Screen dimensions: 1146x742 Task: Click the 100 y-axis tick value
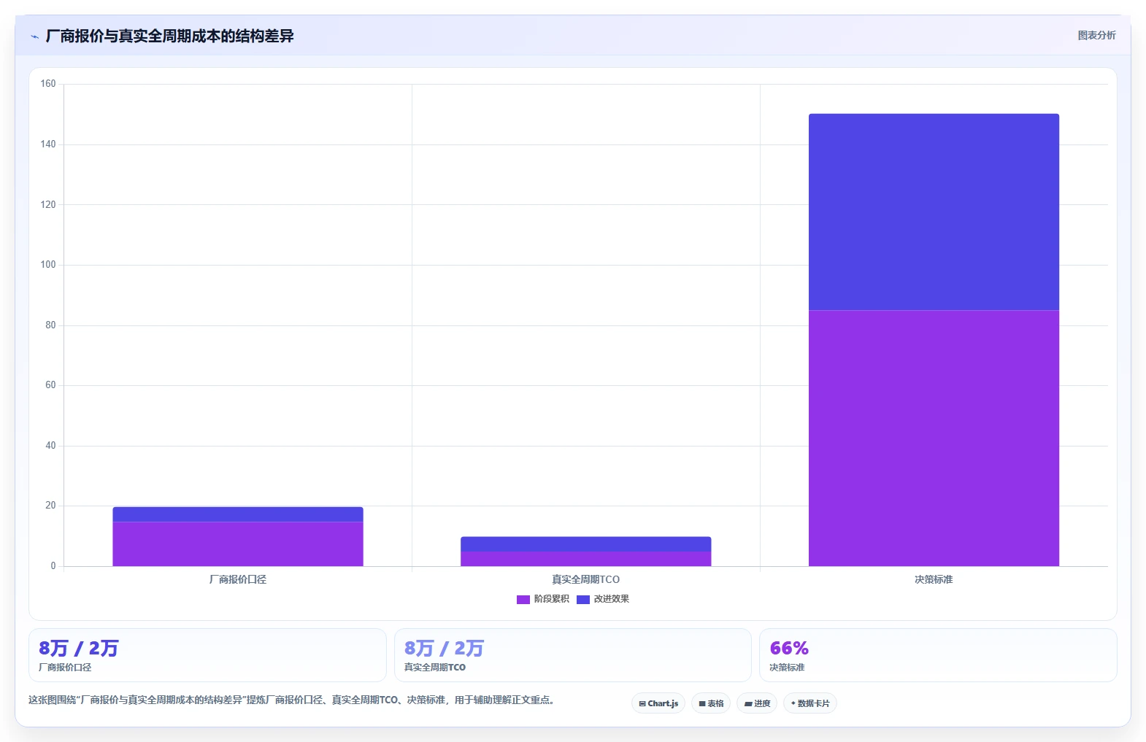coord(48,265)
